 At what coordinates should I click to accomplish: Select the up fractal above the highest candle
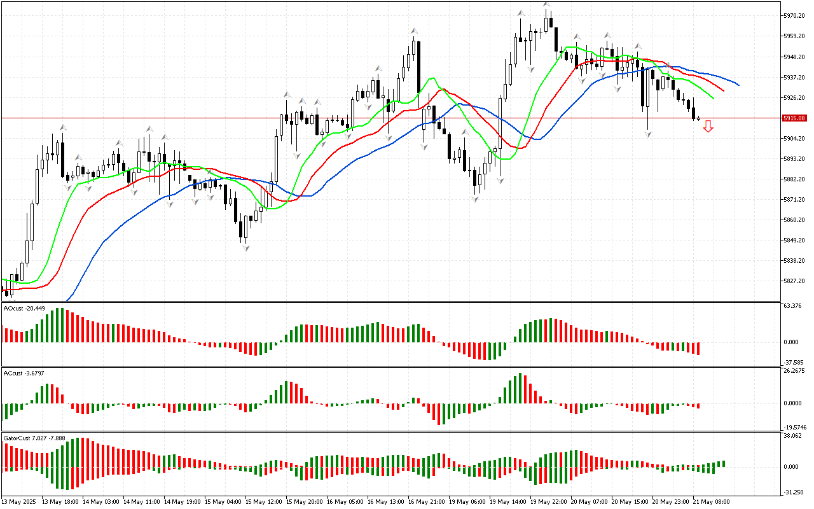coord(546,4)
